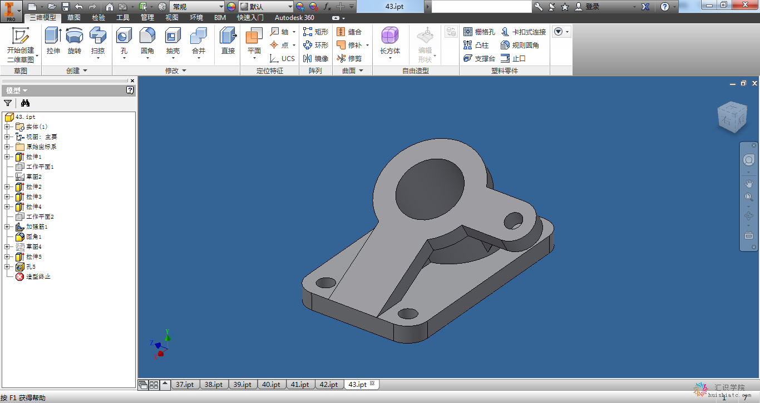
Task: Select the work Plane (平面) tool
Action: pos(254,43)
